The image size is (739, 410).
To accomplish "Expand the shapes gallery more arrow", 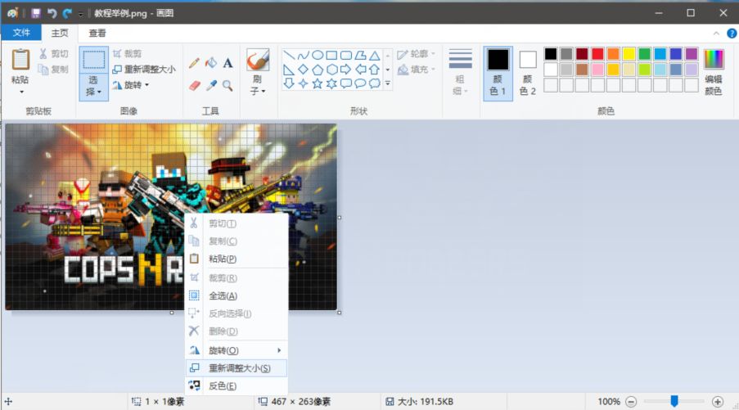I will [388, 83].
